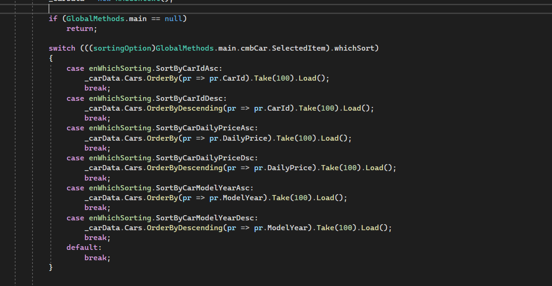The height and width of the screenshot is (286, 552).
Task: Click the 'break;' under the default label
Action: click(97, 258)
